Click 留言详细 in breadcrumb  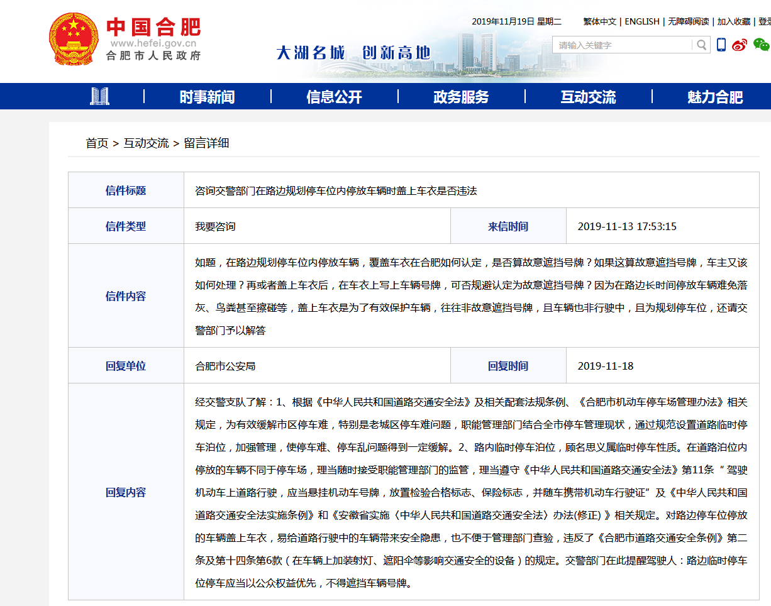coord(206,143)
